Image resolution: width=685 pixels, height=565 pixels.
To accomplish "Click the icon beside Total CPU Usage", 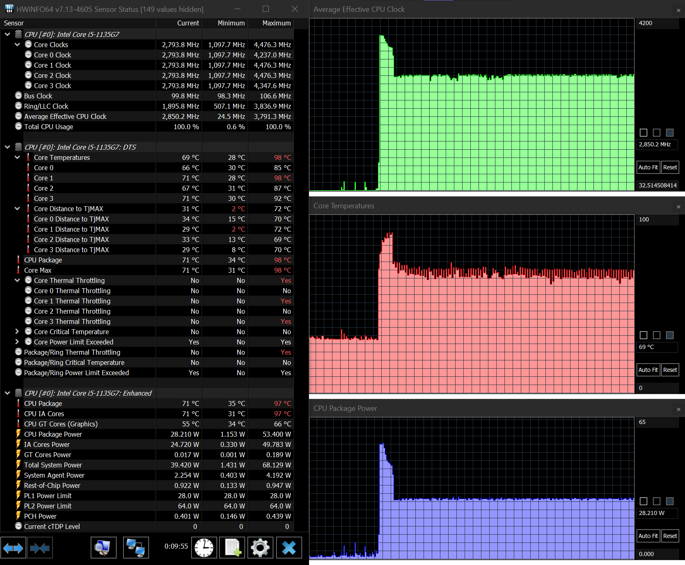I will tap(18, 126).
